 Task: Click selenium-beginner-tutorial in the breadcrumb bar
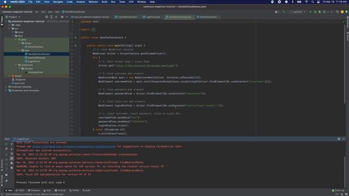coord(17,12)
